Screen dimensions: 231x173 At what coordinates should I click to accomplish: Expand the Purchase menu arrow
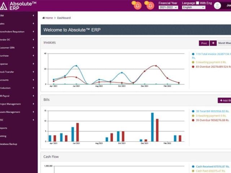33,56
